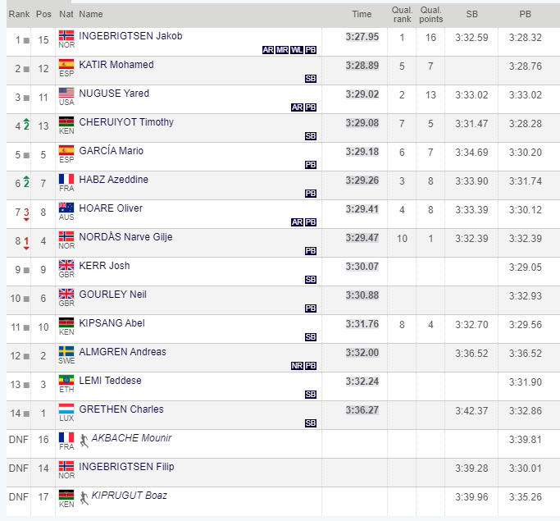
Task: Click the winning time 3:27.95
Action: [362, 37]
